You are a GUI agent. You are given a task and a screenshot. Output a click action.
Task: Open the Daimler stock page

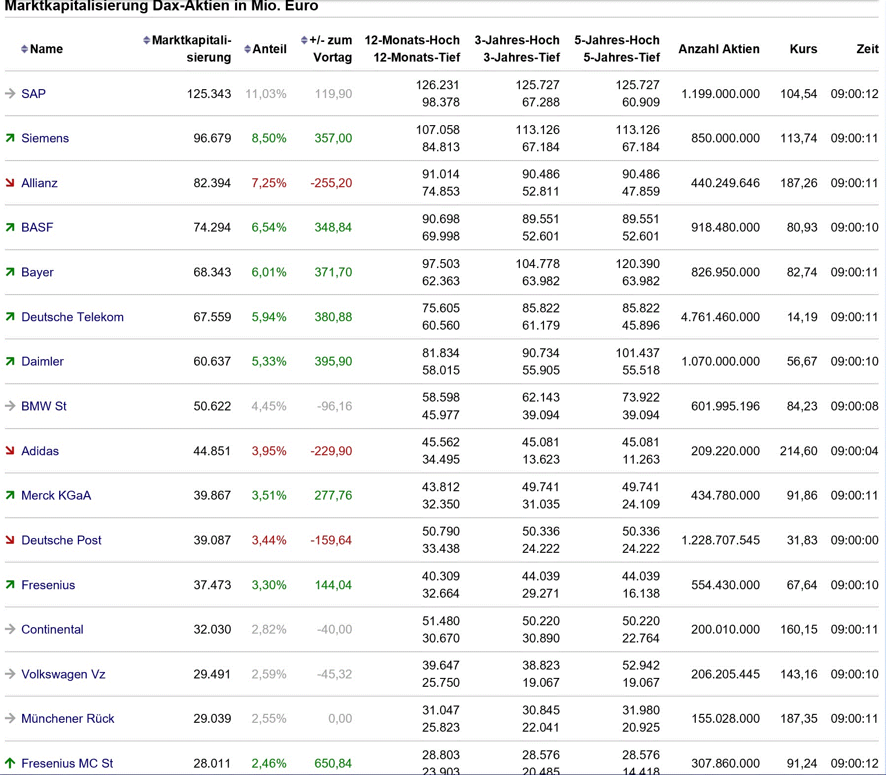pyautogui.click(x=42, y=361)
